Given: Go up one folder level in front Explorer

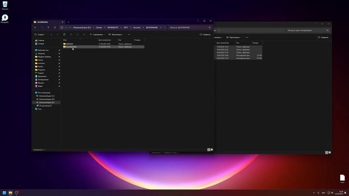Looking at the screenshot, I should point(49,28).
